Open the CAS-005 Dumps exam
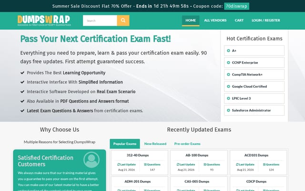 click(x=197, y=181)
